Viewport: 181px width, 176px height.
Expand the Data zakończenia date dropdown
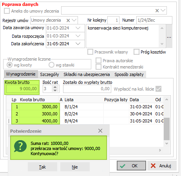pos(78,44)
